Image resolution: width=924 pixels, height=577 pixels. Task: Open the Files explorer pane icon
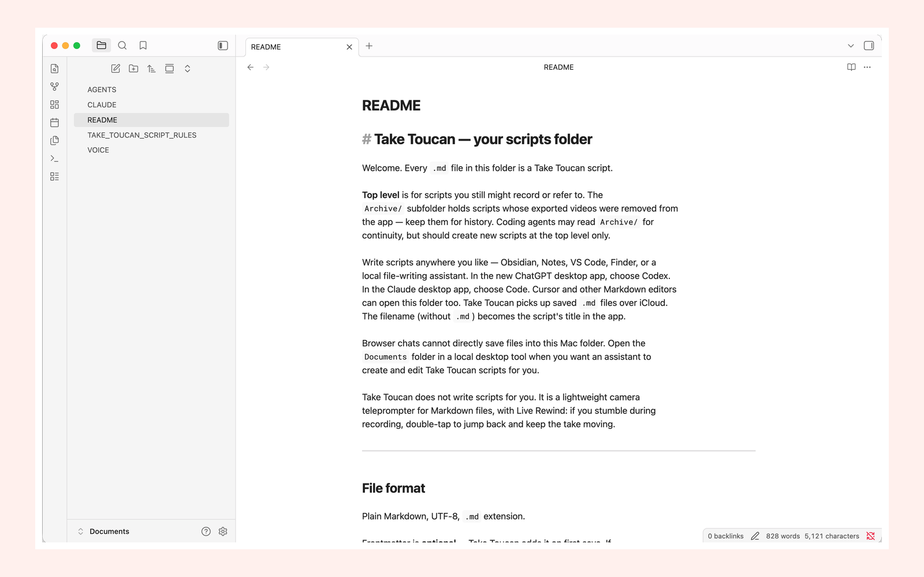click(102, 46)
